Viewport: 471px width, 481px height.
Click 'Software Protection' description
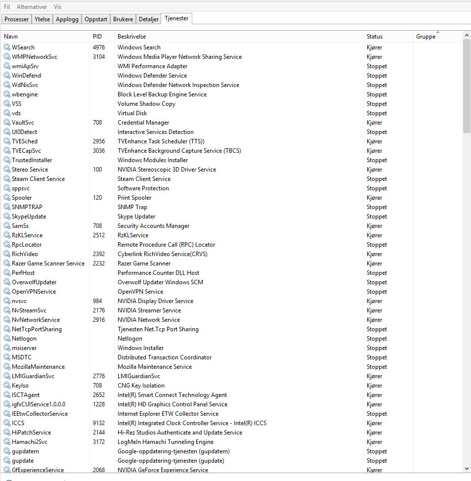(x=143, y=188)
